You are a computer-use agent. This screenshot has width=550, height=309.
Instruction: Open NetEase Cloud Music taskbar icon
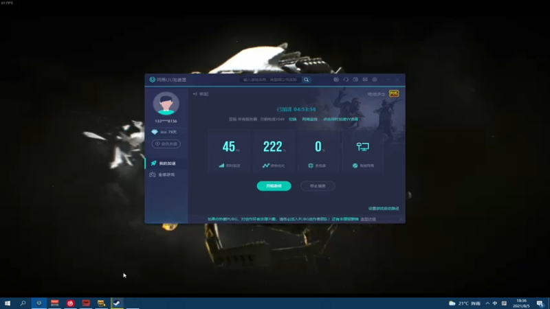point(70,303)
